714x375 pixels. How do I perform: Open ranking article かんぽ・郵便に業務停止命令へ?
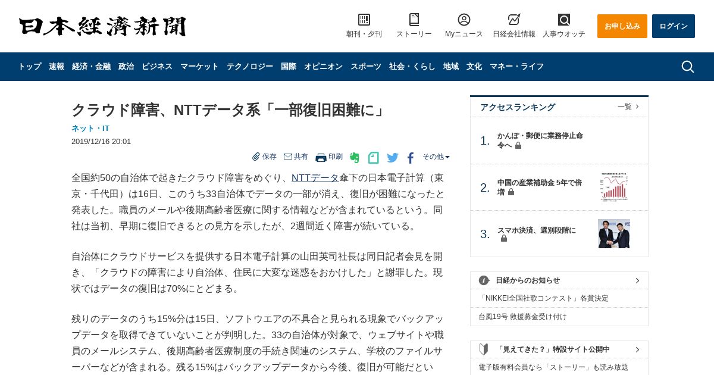(x=540, y=140)
